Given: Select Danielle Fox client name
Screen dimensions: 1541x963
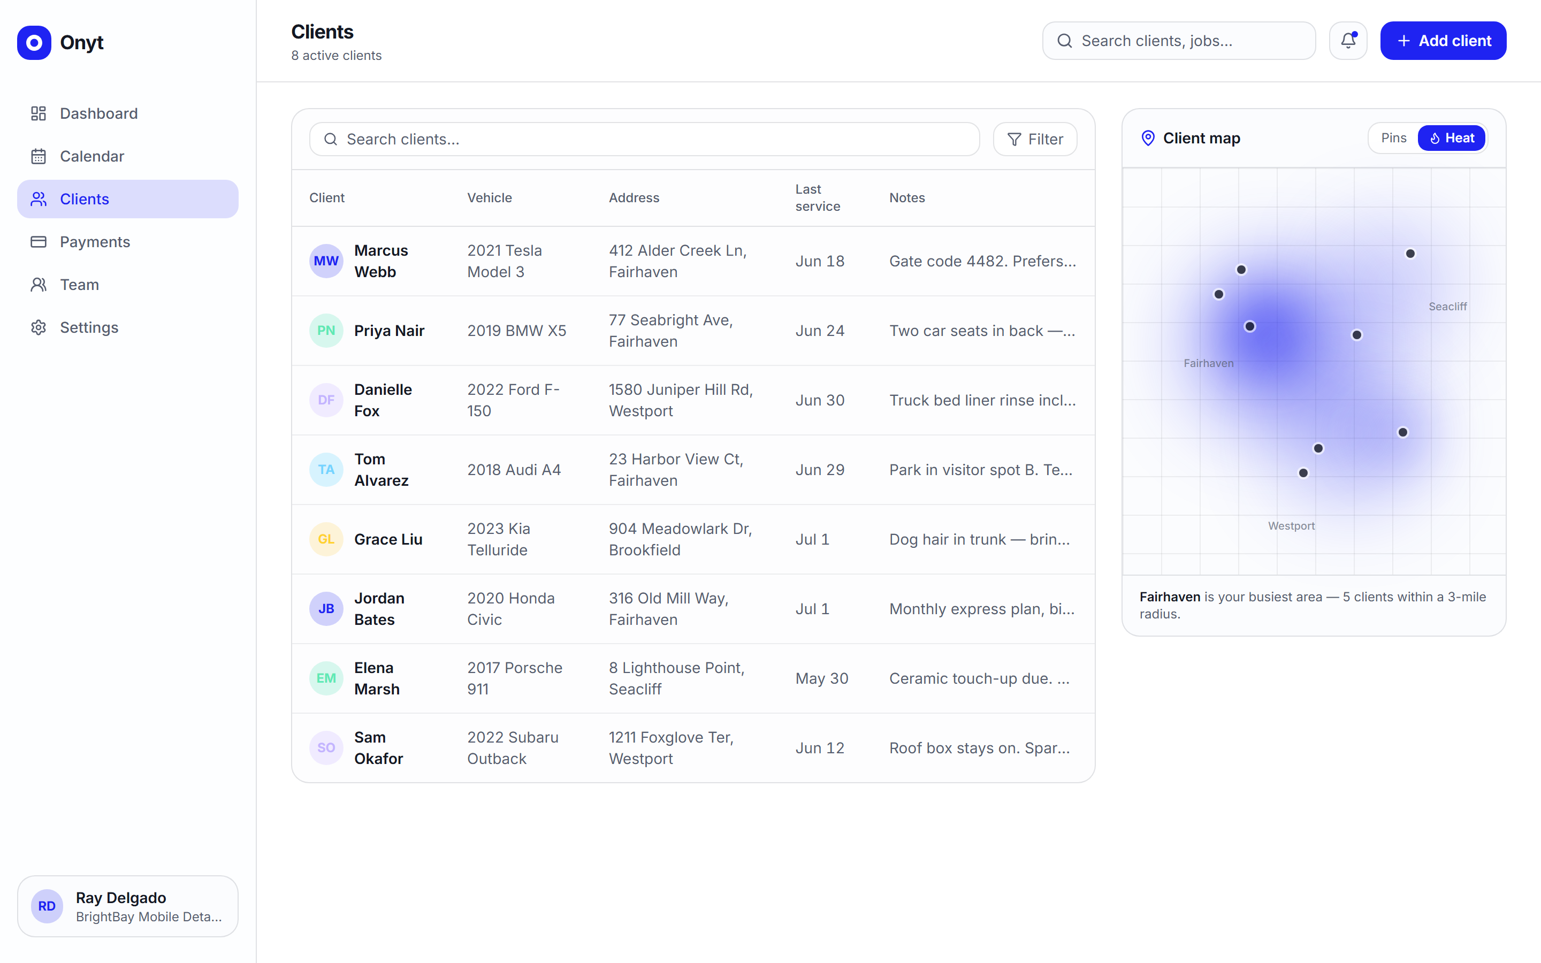Looking at the screenshot, I should point(383,400).
